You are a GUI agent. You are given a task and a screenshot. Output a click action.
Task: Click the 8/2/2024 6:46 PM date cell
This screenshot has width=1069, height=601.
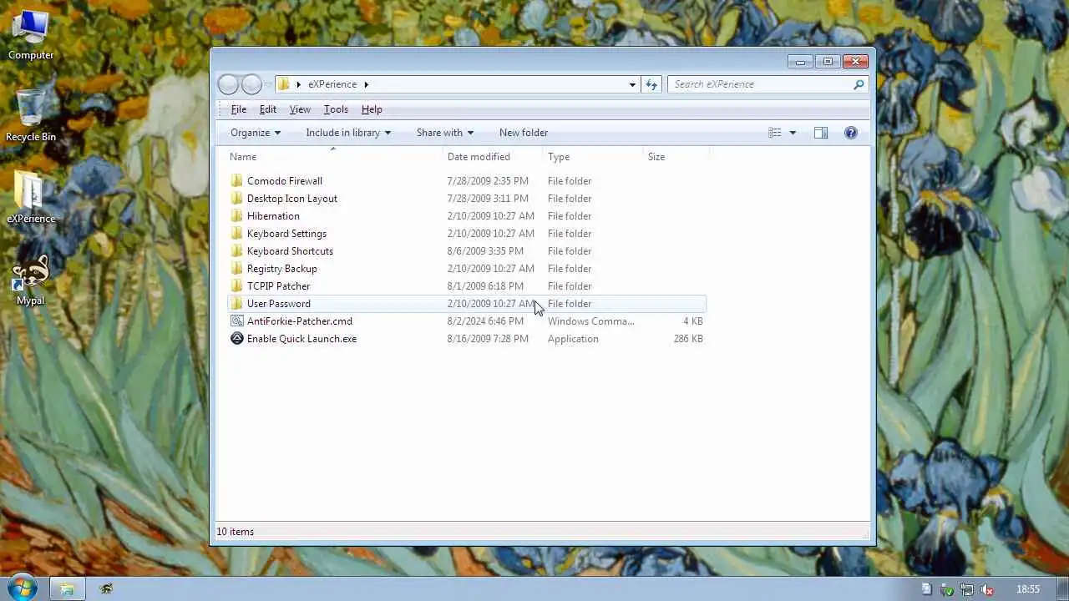(x=485, y=321)
